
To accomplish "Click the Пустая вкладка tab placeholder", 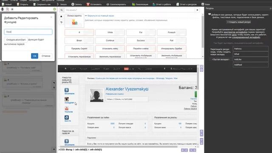I will coord(221,59).
